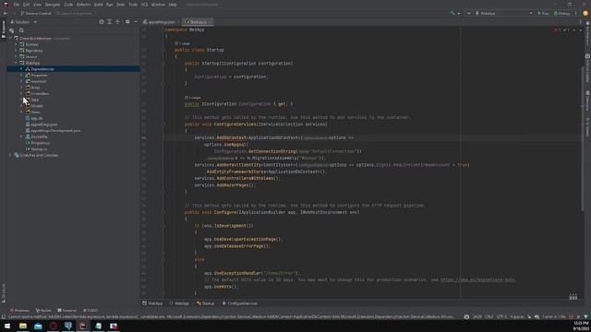Open the Help menu
Viewport: 591px width, 332px height.
[173, 5]
